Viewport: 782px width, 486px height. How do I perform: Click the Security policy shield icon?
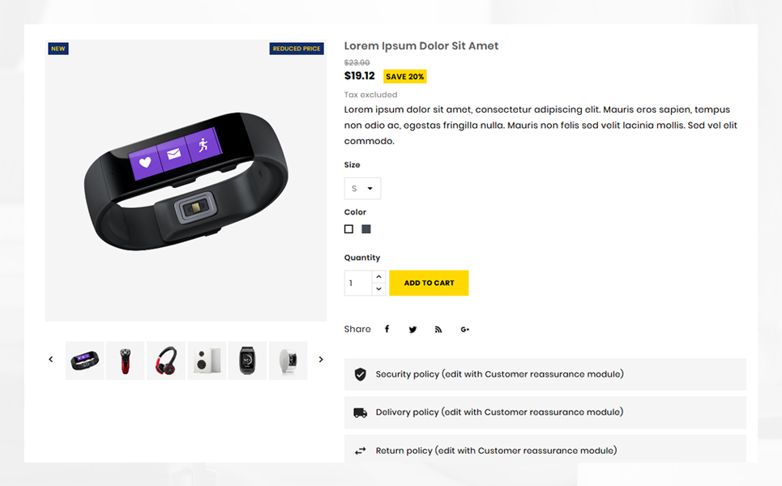pos(360,374)
